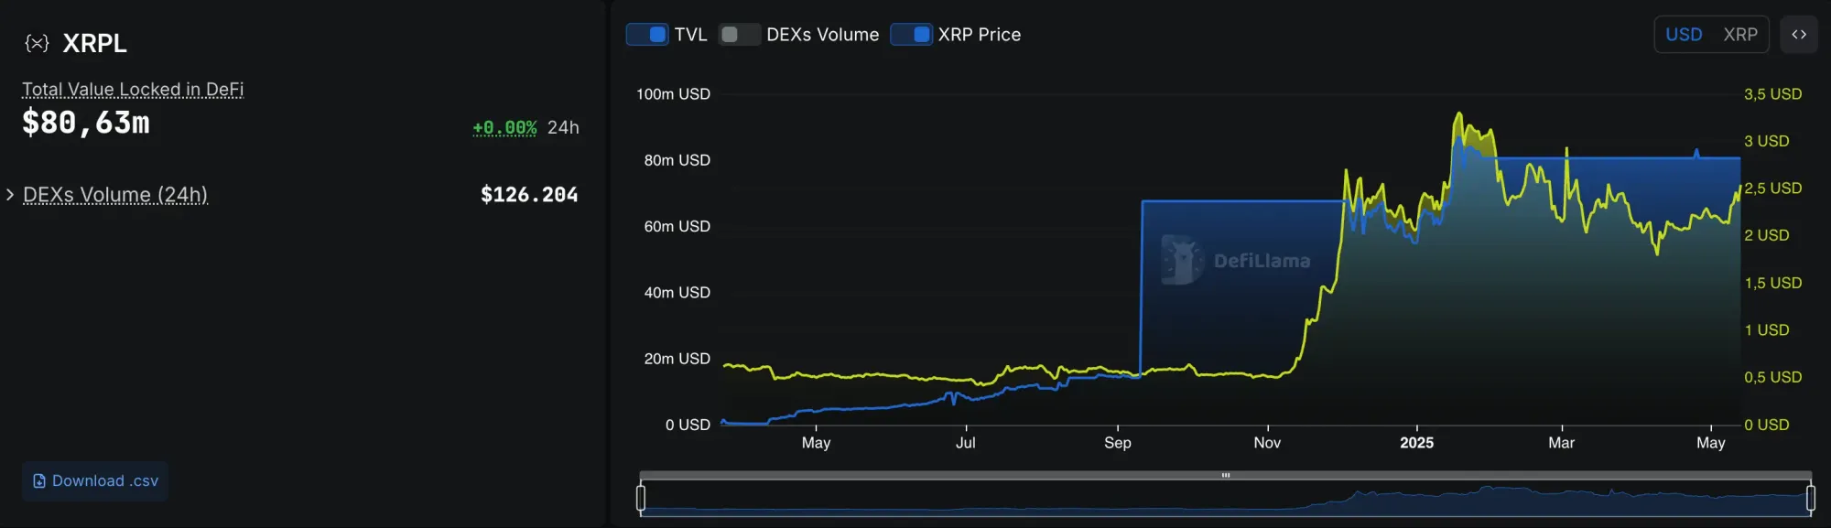Image resolution: width=1831 pixels, height=528 pixels.
Task: Switch denomination to USD
Action: [1684, 35]
